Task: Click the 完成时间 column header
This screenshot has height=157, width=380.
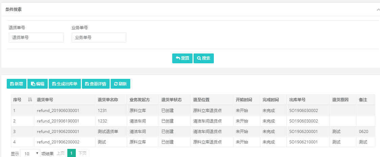Action: pyautogui.click(x=273, y=99)
